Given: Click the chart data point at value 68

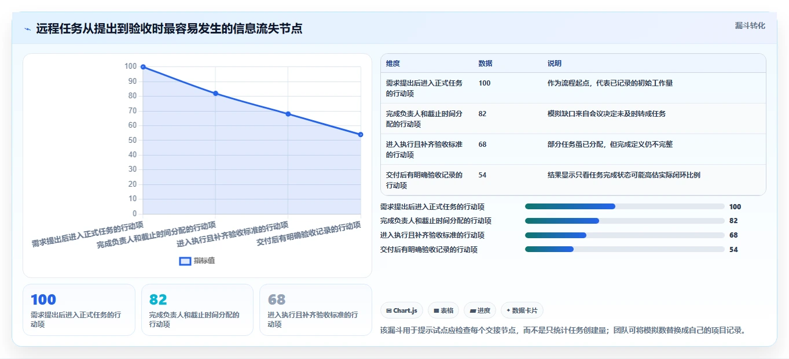Looking at the screenshot, I should pos(288,114).
